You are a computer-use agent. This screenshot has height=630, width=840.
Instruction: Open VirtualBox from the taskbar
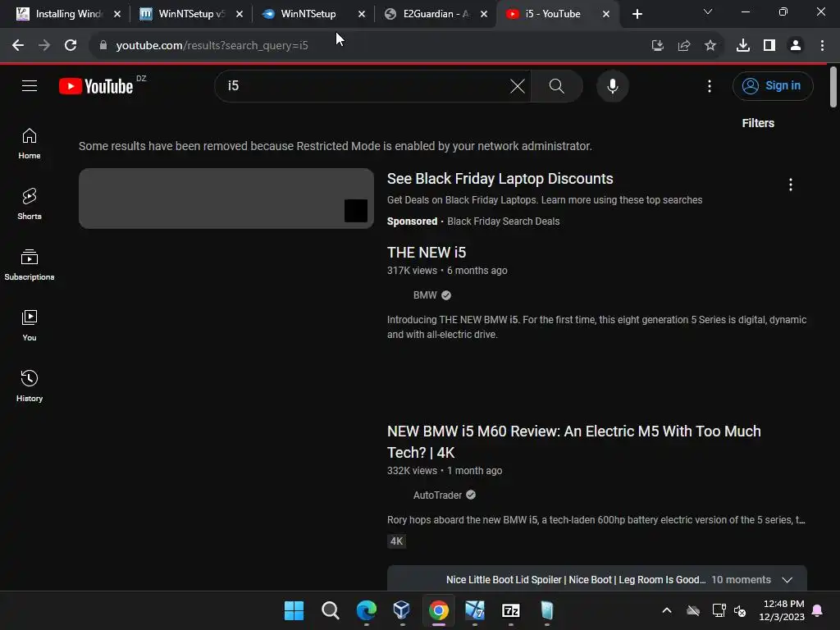402,610
